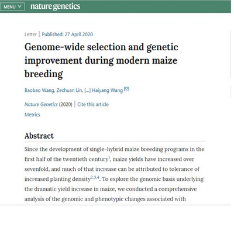Click Cite this article link
The image size is (234, 234).
93,104
